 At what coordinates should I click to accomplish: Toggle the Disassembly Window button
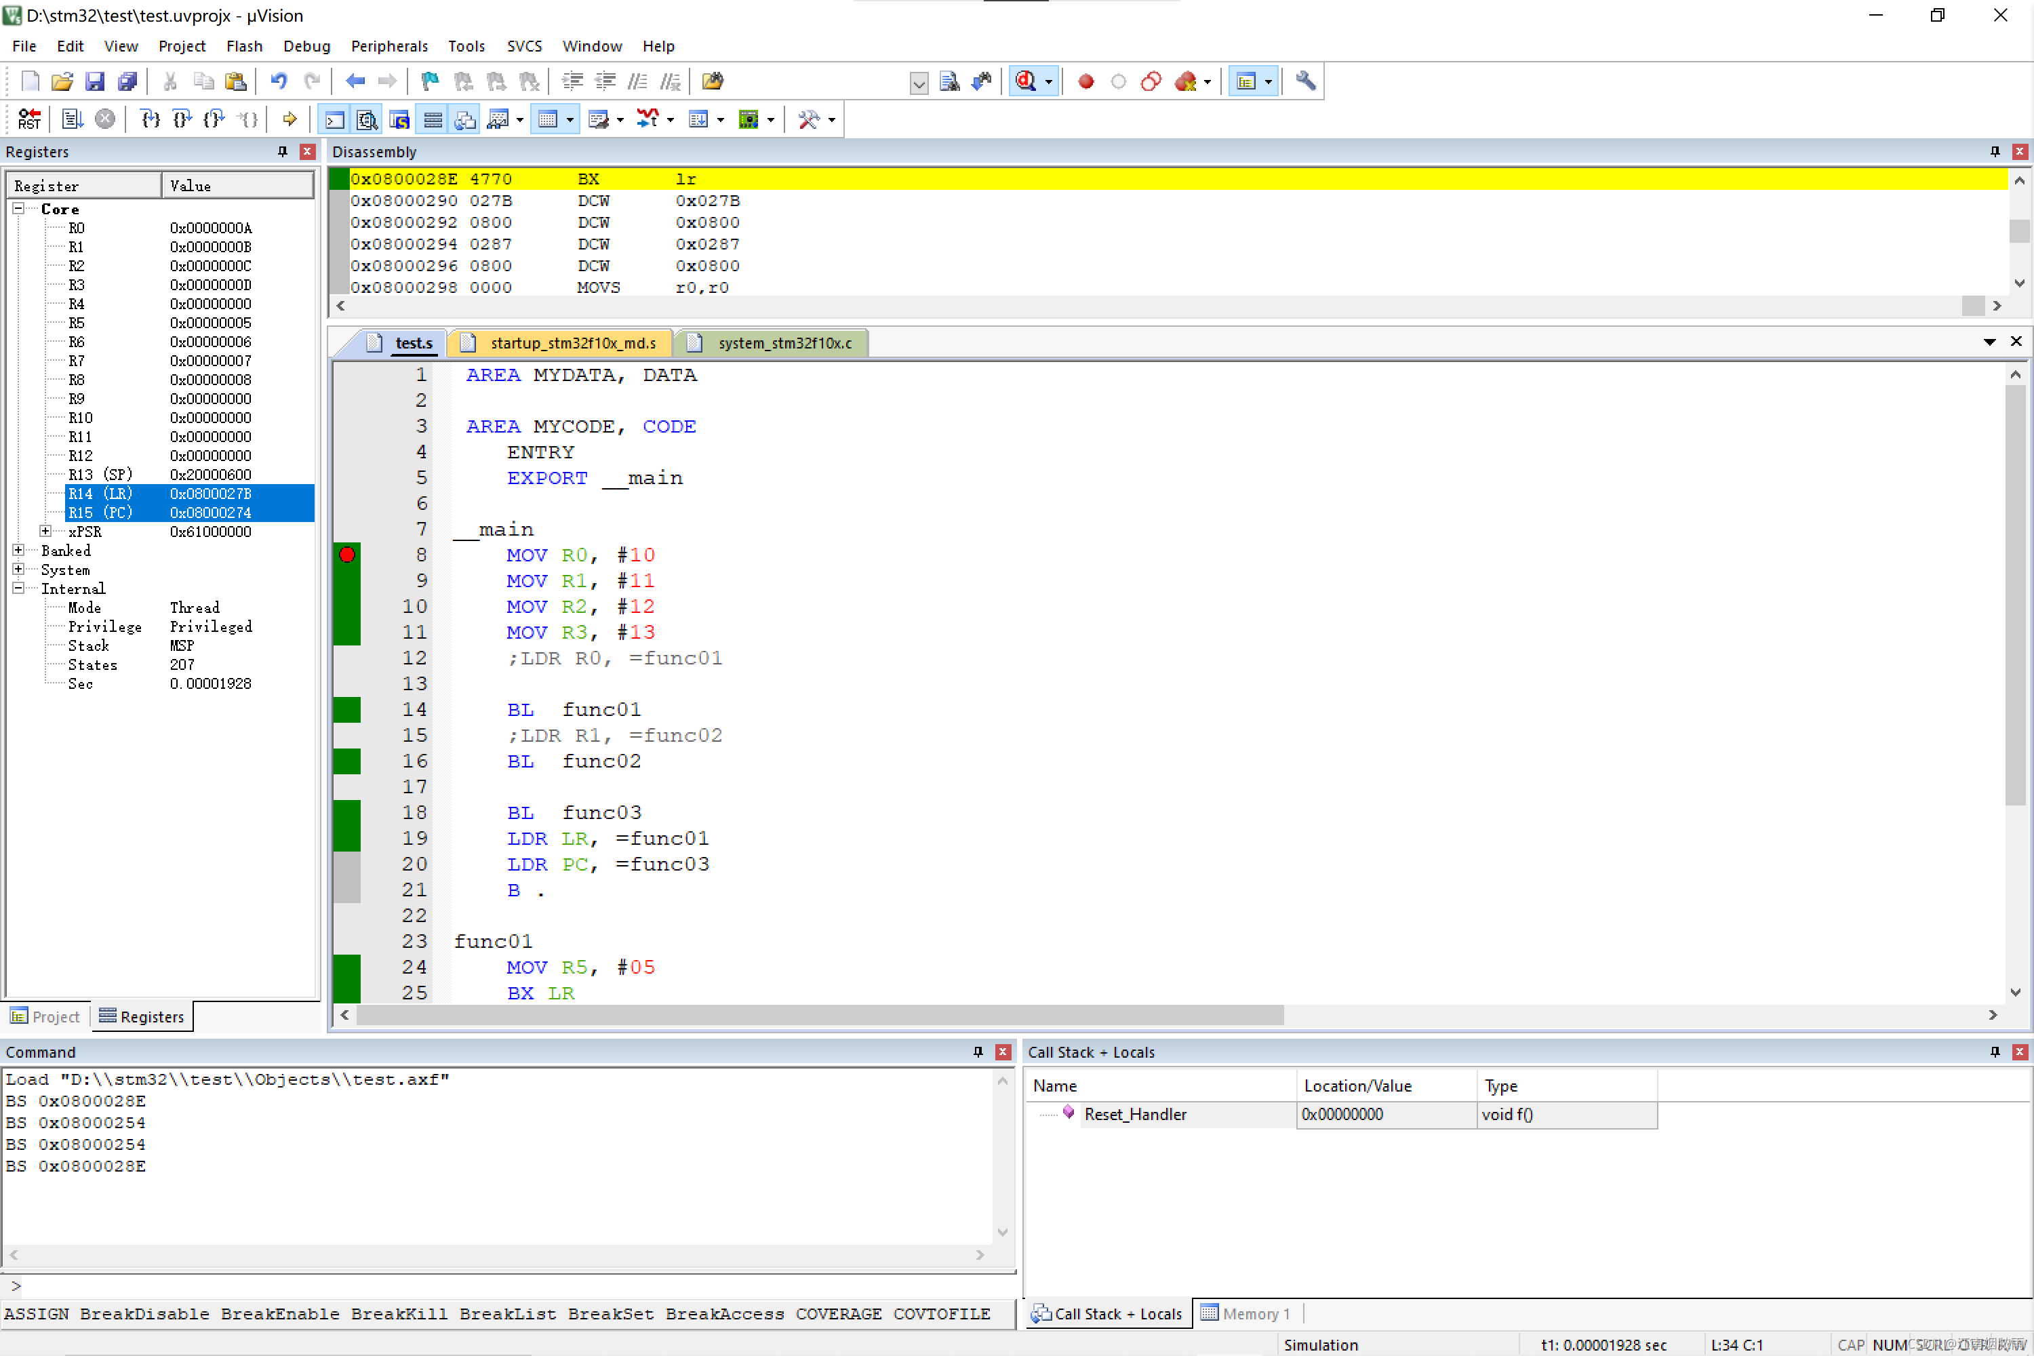367,119
